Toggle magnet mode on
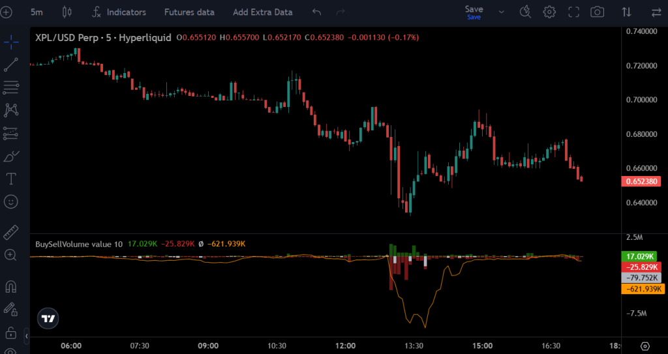 (11, 286)
